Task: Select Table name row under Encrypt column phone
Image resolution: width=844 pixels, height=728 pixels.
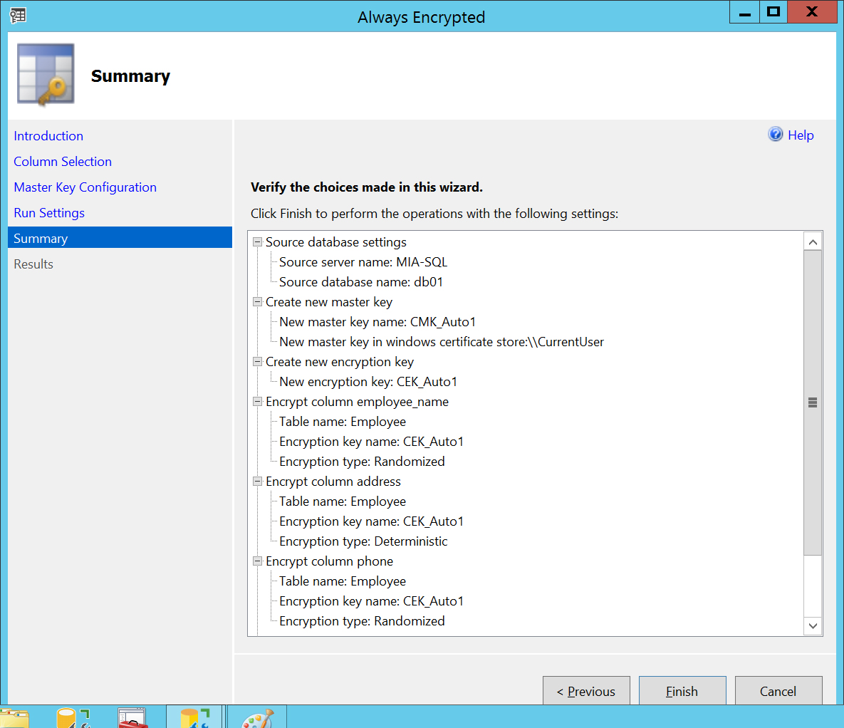Action: click(x=343, y=581)
